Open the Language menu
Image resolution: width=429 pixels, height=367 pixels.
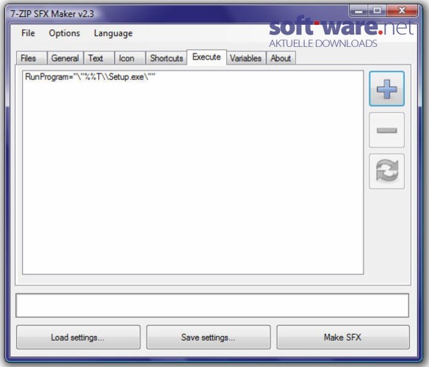coord(113,33)
